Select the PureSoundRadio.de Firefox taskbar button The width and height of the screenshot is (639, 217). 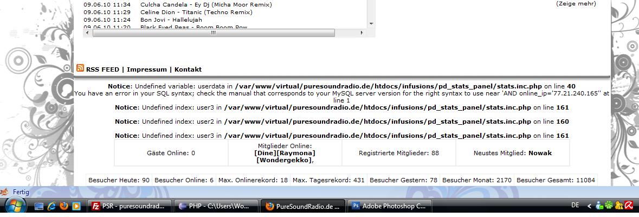click(x=303, y=206)
